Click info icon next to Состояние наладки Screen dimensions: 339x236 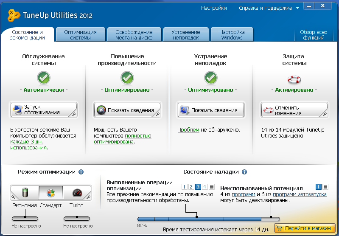pyautogui.click(x=244, y=172)
